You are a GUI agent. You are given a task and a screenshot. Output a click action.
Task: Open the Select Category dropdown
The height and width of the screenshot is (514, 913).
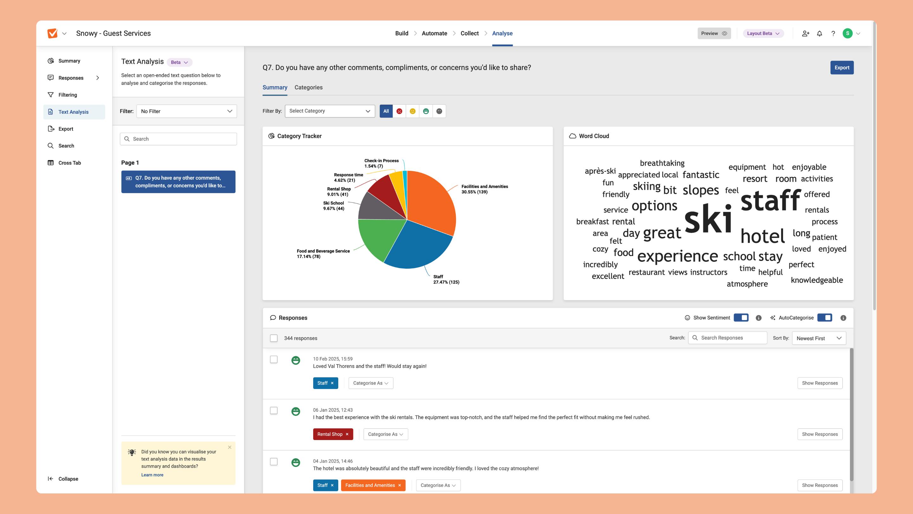click(x=330, y=111)
